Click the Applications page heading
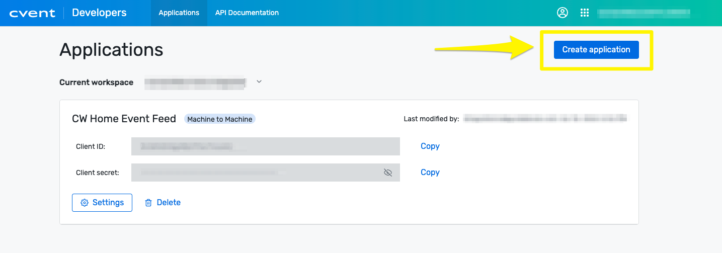The image size is (722, 253). click(111, 50)
